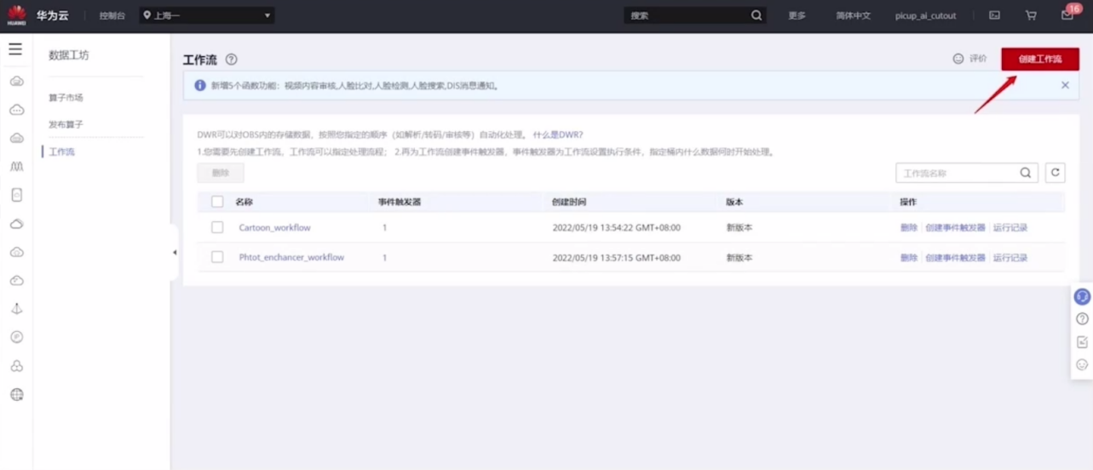Click the smiley 评价 icon
This screenshot has height=470, width=1093.
pos(958,59)
